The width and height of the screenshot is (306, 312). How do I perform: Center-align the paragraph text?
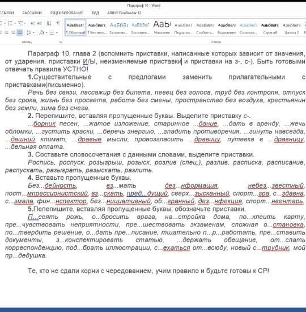7,32
